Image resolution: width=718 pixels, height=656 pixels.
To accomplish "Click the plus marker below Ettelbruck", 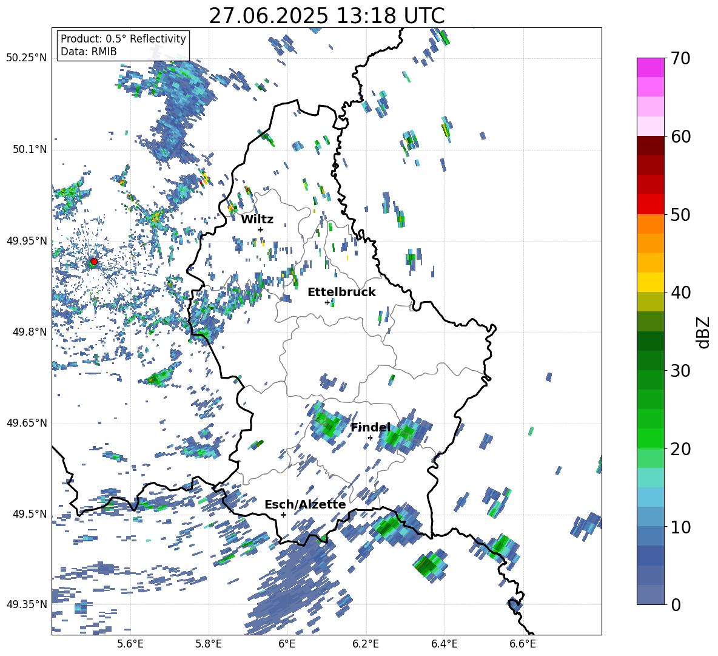I will (327, 302).
